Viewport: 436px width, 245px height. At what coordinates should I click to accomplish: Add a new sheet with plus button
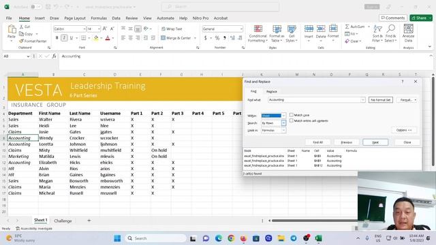tap(89, 220)
